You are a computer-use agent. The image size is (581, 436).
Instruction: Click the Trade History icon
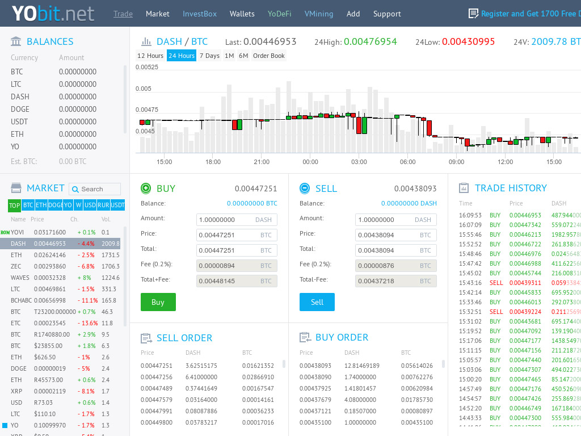pyautogui.click(x=464, y=188)
